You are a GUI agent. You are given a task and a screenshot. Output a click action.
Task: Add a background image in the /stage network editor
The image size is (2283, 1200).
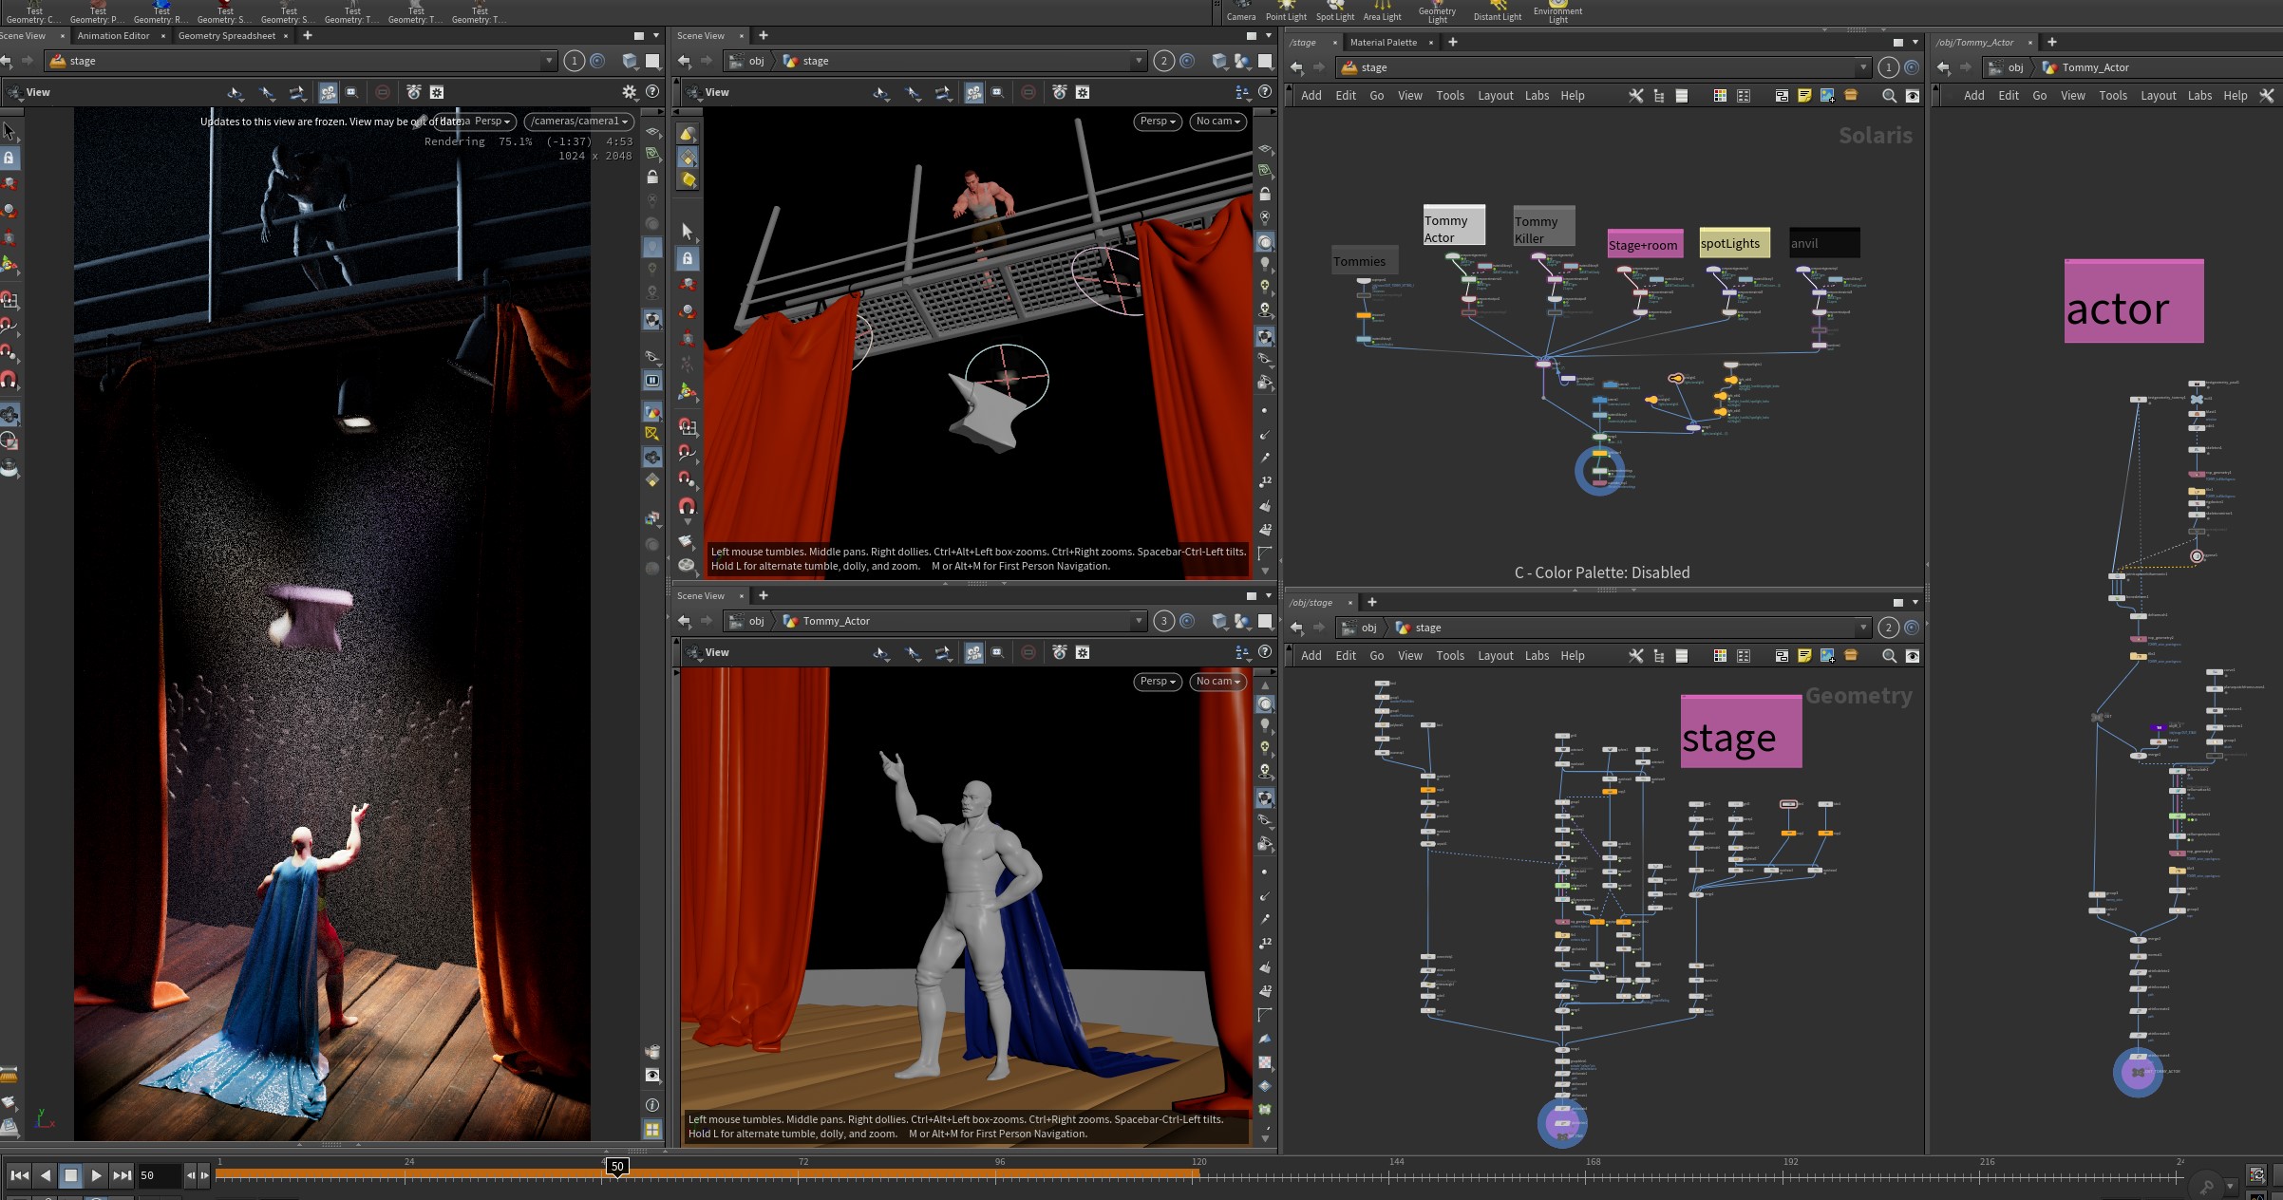pos(1827,96)
